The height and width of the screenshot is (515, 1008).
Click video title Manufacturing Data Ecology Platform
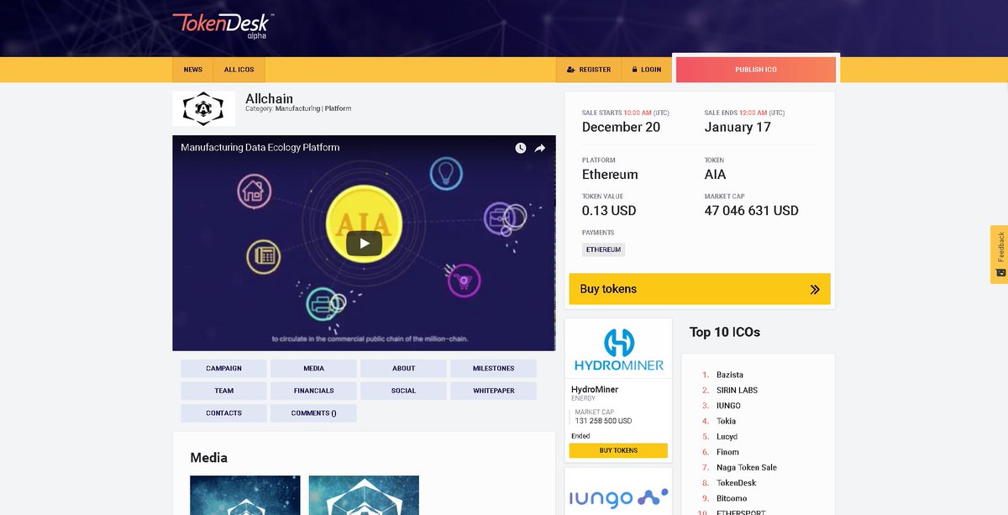point(260,148)
